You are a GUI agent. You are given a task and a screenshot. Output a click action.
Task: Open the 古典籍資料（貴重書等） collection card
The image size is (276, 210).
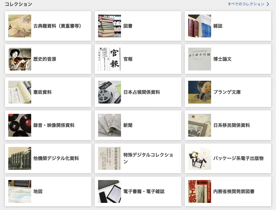click(57, 26)
